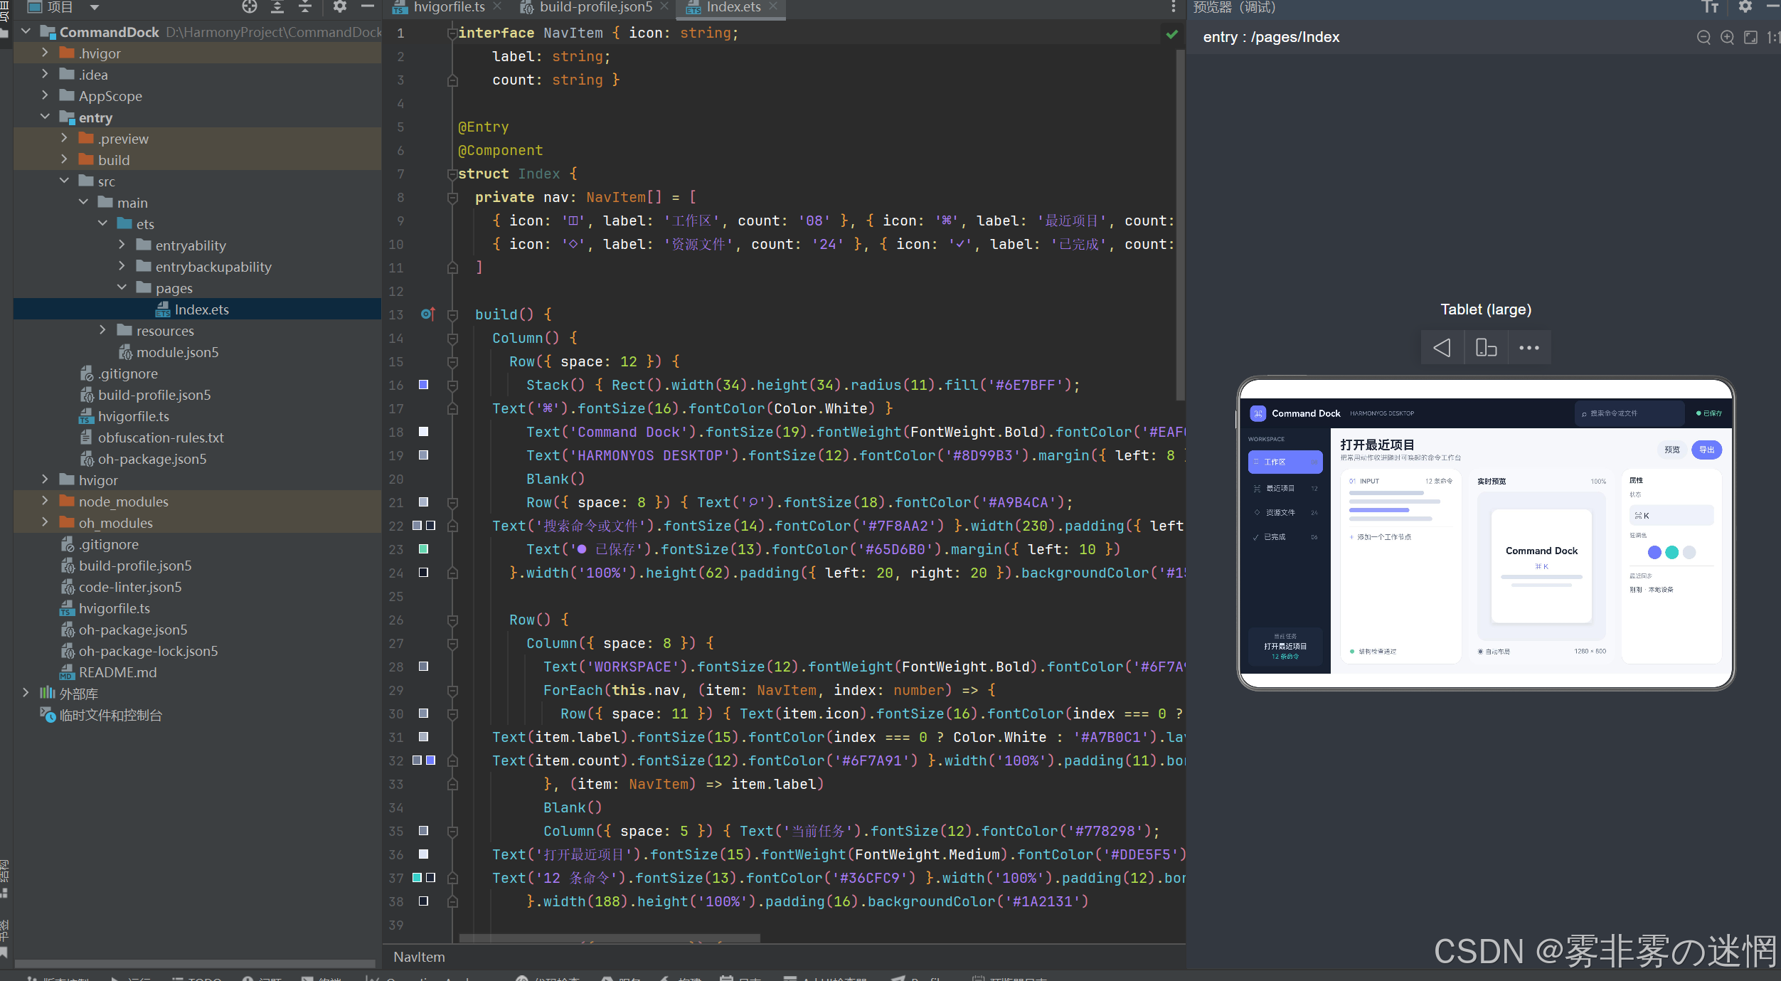Collapse the entry module folder

(x=45, y=117)
